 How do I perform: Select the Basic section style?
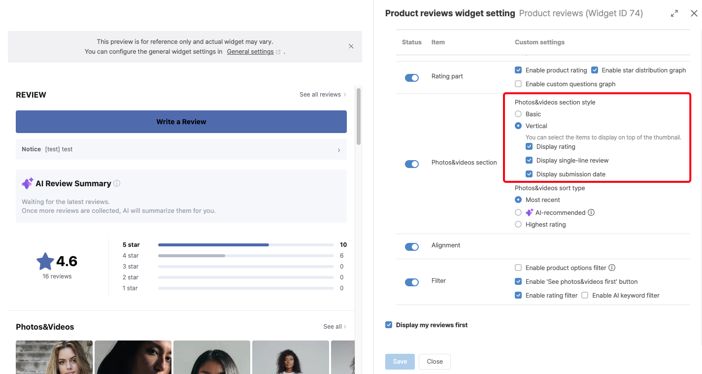pyautogui.click(x=518, y=114)
